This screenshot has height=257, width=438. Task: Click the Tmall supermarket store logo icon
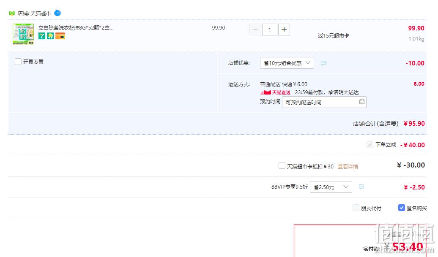(12, 13)
